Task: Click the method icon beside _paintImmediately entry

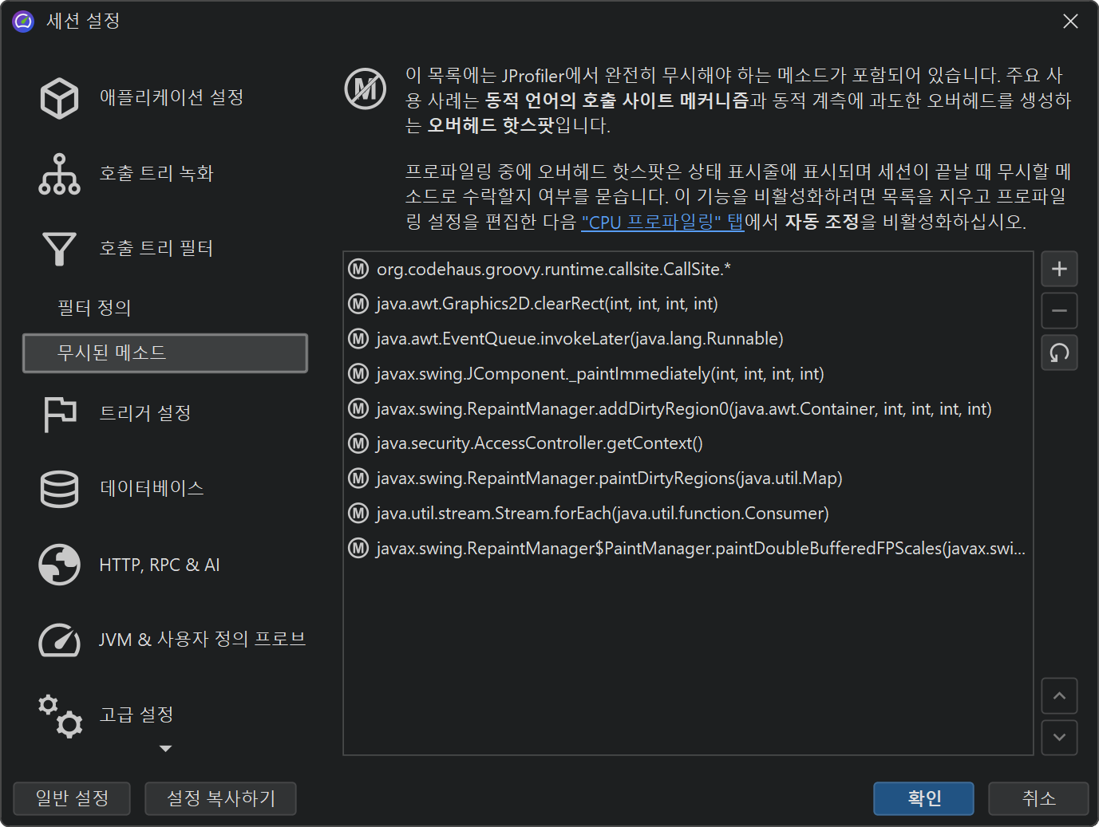Action: coord(358,374)
